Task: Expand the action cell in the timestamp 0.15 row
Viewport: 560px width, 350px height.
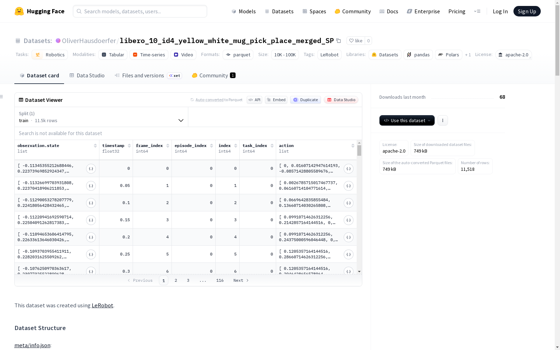Action: point(349,220)
